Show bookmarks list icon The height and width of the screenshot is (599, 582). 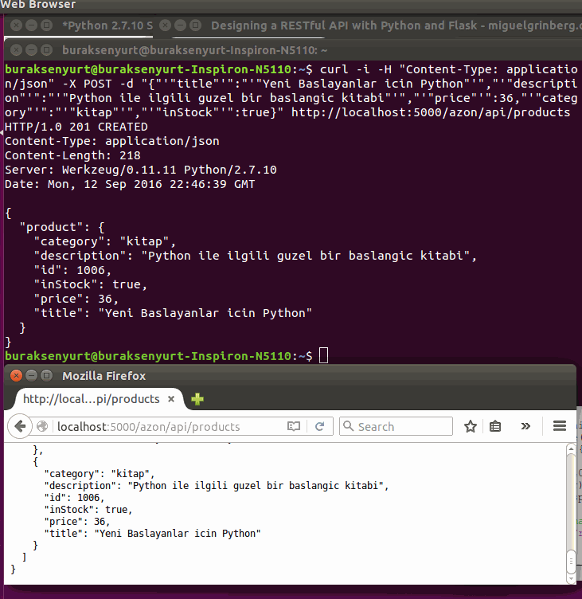(x=495, y=426)
